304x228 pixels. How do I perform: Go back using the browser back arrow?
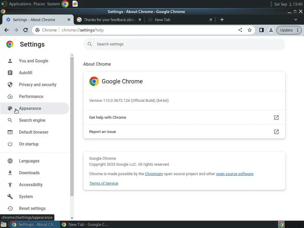click(x=7, y=30)
